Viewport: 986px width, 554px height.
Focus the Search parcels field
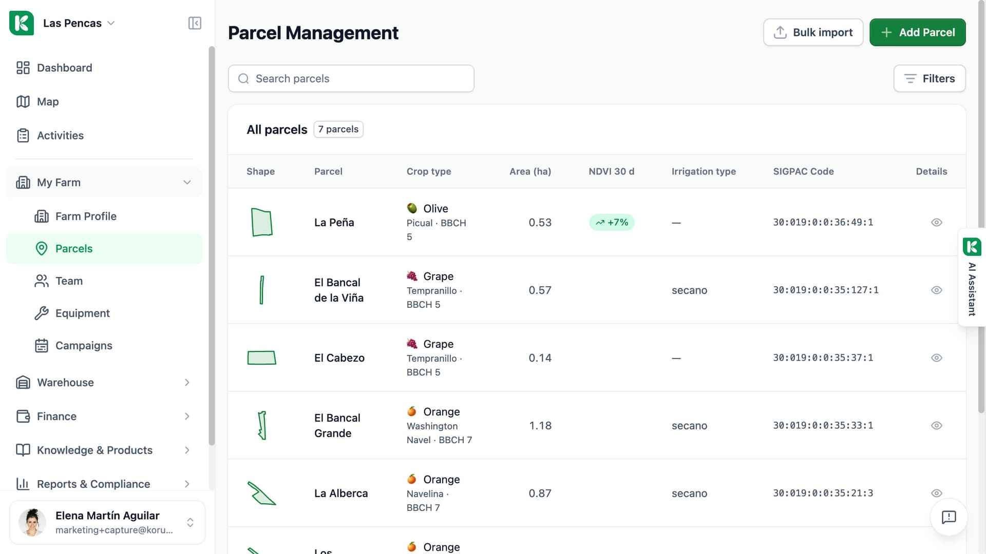pyautogui.click(x=351, y=78)
